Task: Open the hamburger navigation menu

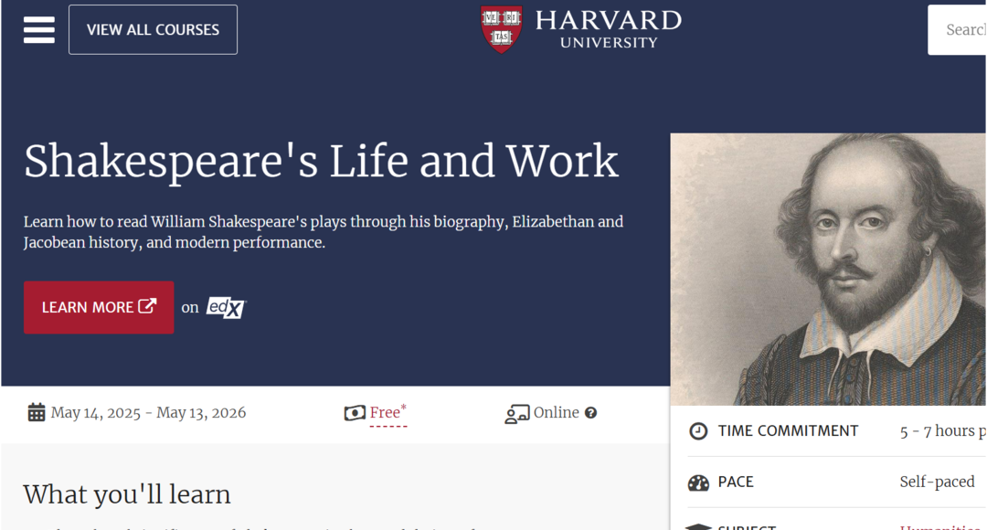Action: click(x=39, y=29)
